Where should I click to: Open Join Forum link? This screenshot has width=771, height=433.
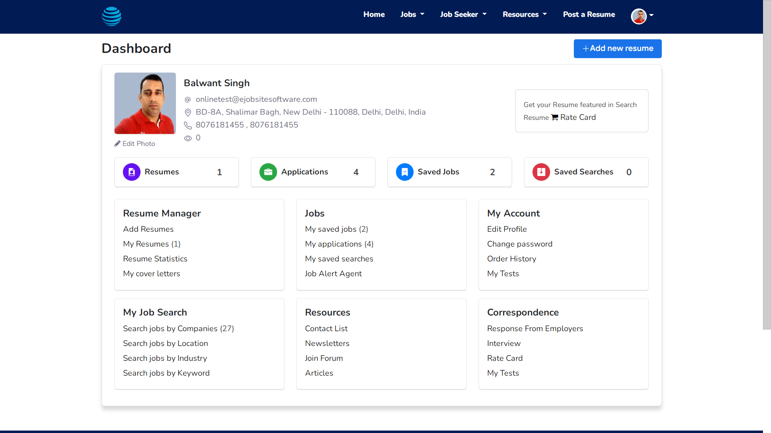click(x=324, y=358)
